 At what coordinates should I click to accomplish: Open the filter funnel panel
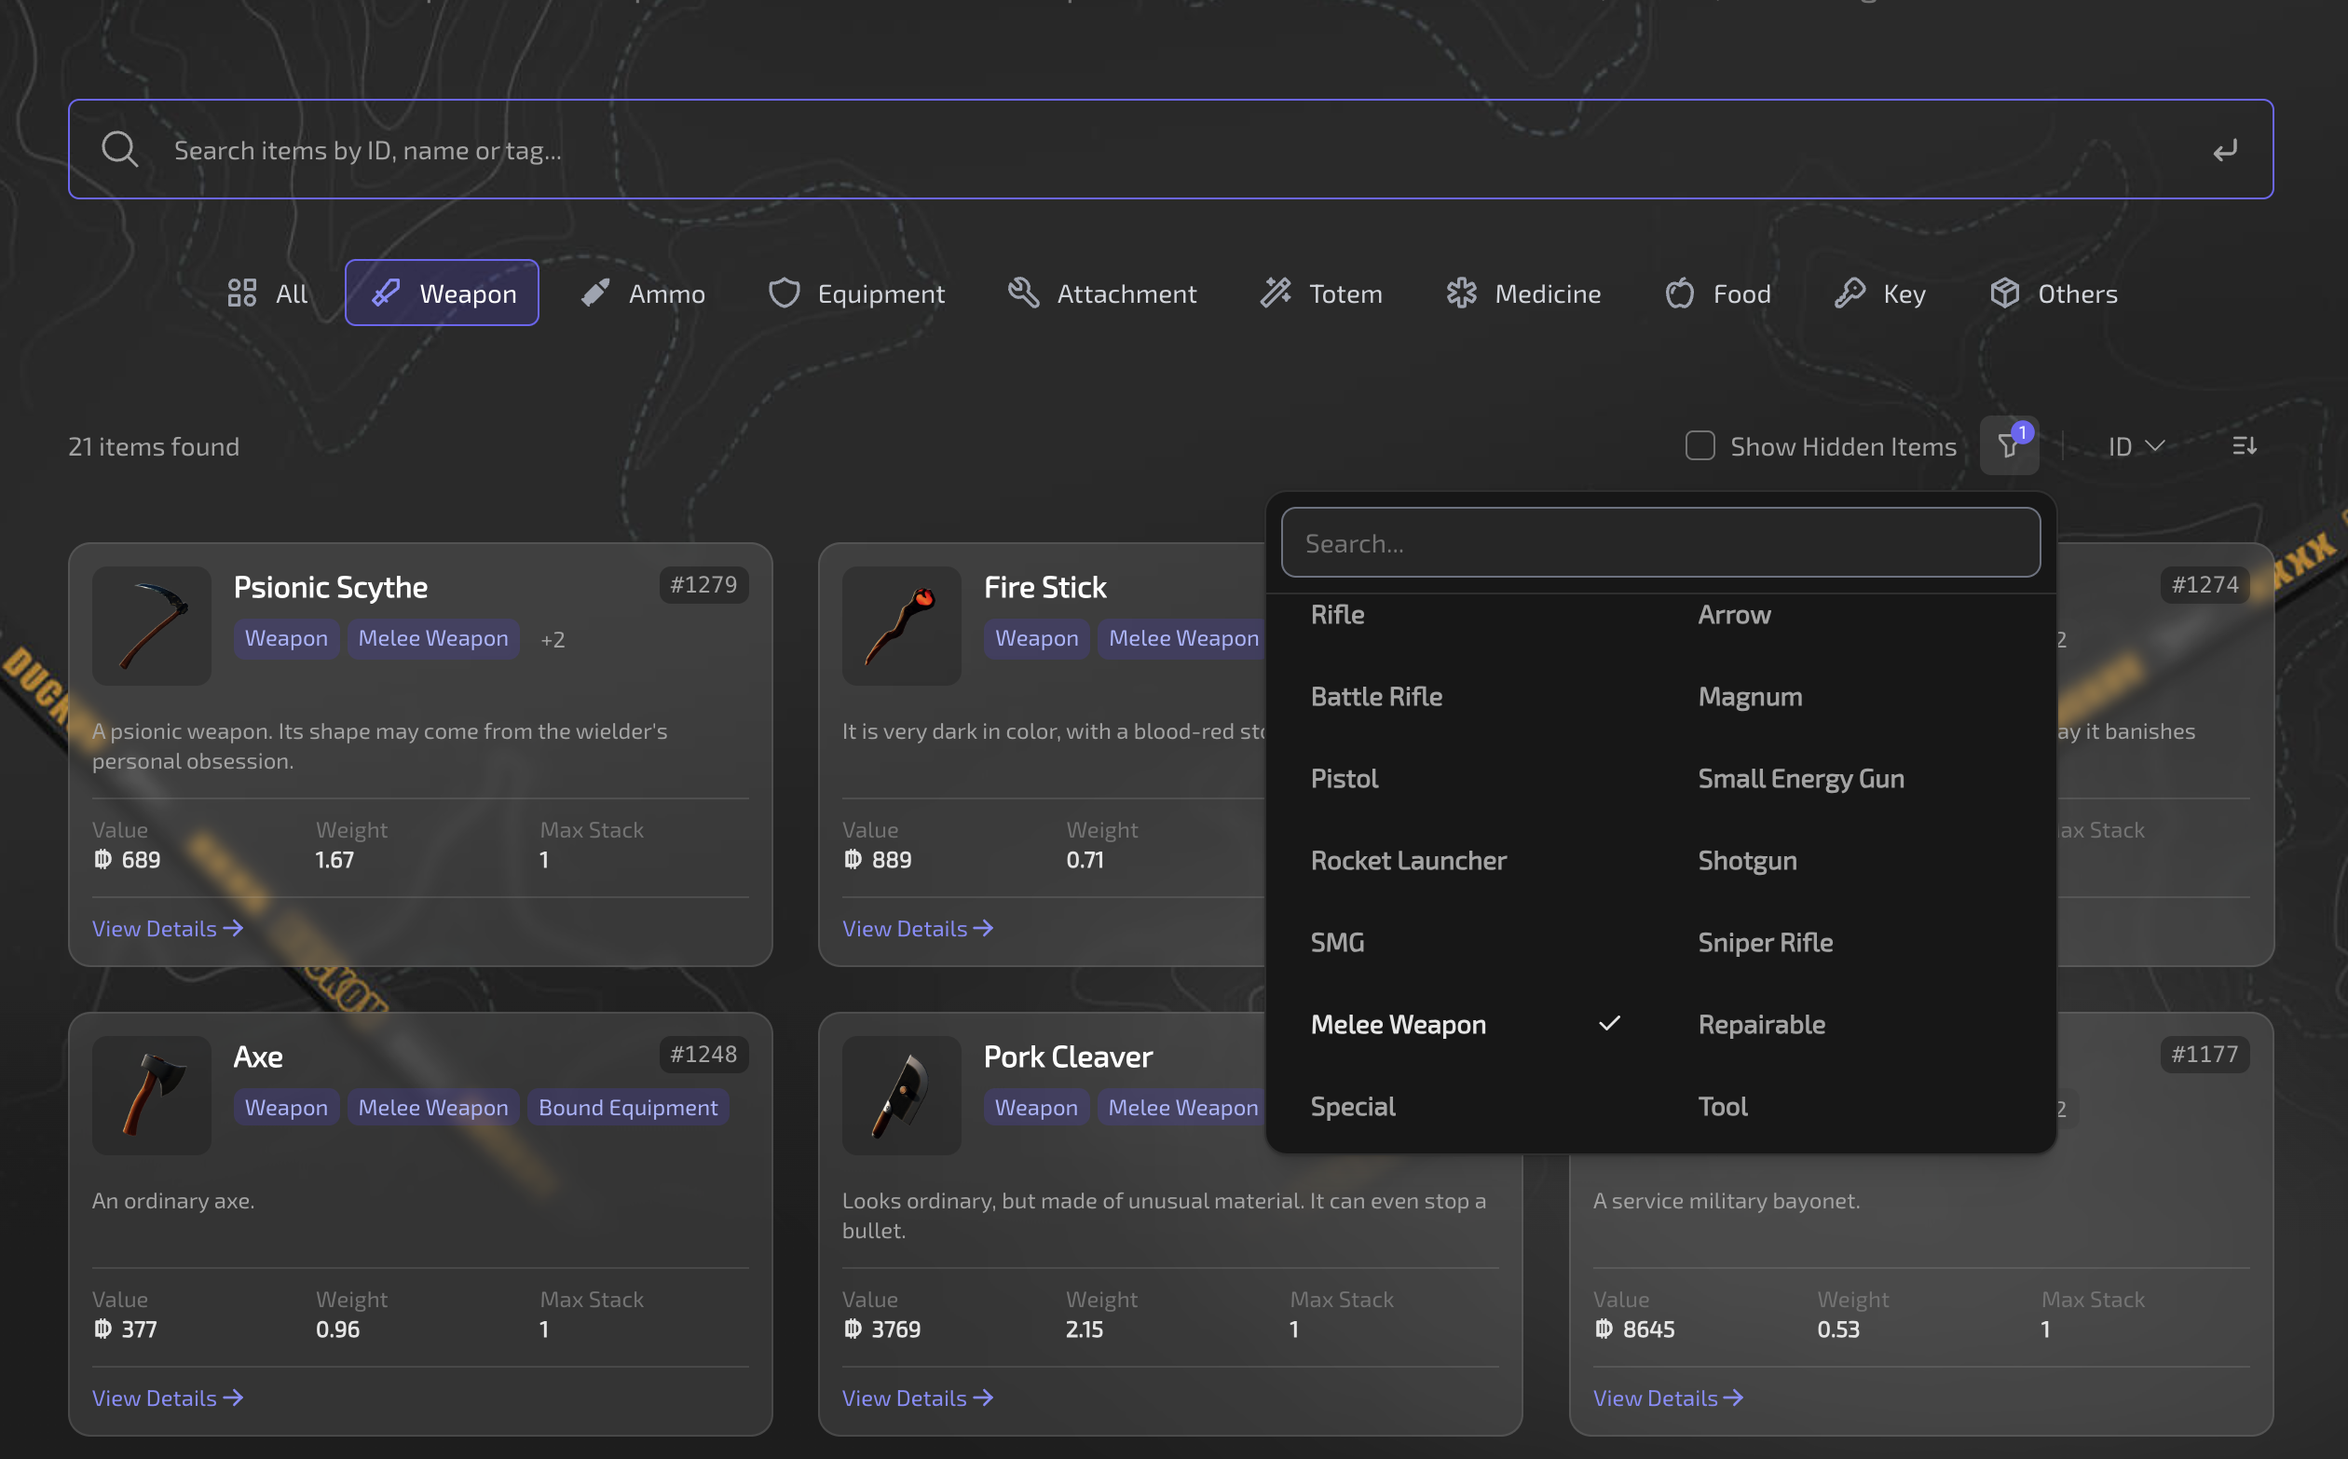pos(2008,444)
